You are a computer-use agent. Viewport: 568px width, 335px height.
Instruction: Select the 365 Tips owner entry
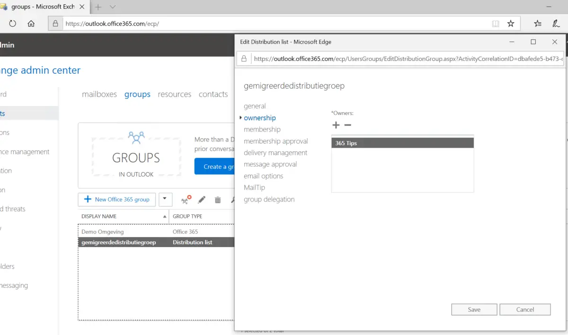[x=402, y=142]
